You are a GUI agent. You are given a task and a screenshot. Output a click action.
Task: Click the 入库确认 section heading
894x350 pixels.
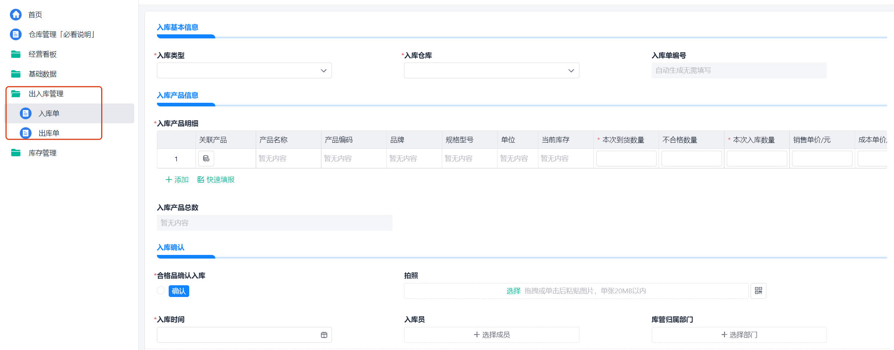coord(171,248)
